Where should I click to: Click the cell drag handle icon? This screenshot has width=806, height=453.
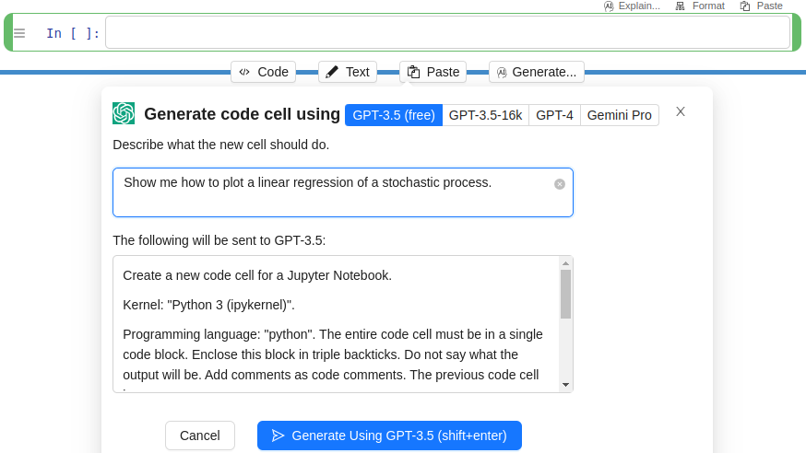[19, 33]
